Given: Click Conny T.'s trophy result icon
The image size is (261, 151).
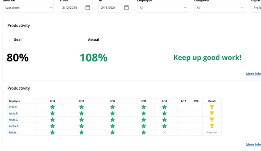Looking at the screenshot, I should tap(212, 126).
